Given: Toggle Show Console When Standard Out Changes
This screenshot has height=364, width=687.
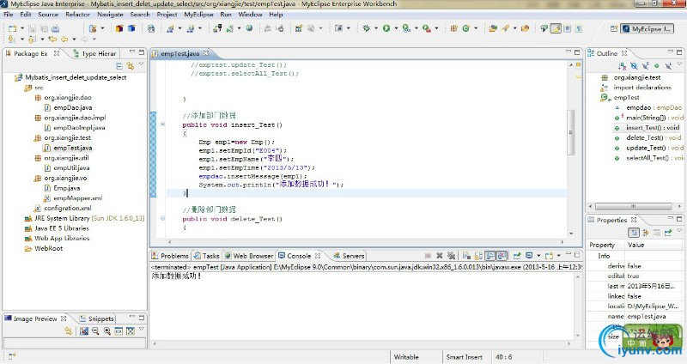Looking at the screenshot, I should point(490,255).
